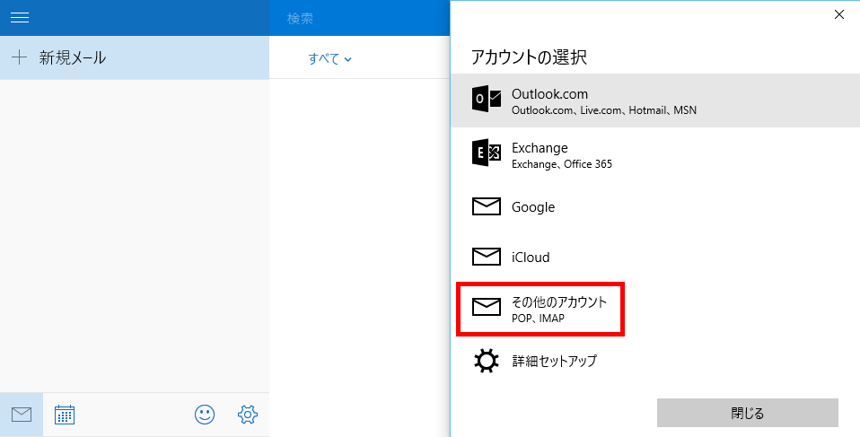Click the envelope icon beside iCloud
The height and width of the screenshot is (437, 860).
(487, 257)
